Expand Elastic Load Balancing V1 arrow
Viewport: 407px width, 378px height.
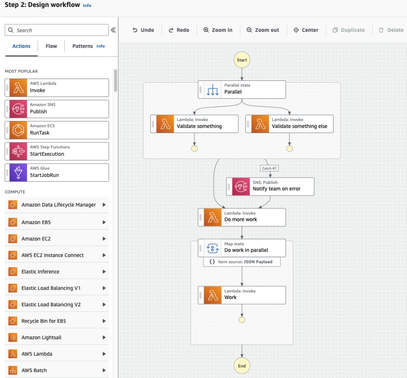click(104, 288)
